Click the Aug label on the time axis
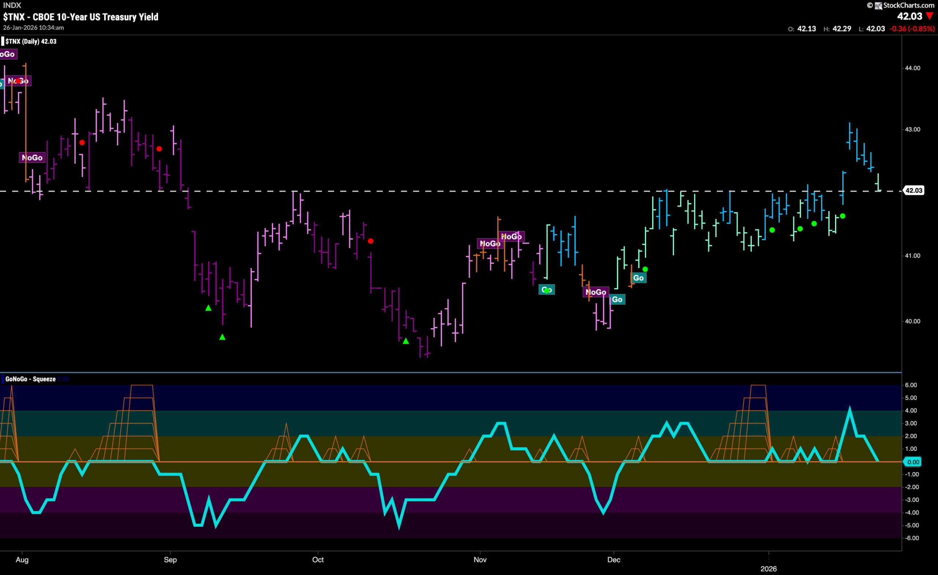Viewport: 938px width, 575px height. tap(22, 560)
